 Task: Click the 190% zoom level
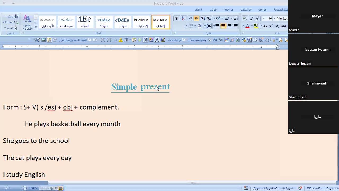coord(33,188)
